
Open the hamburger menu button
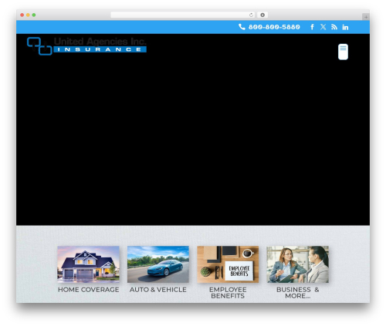coord(343,52)
